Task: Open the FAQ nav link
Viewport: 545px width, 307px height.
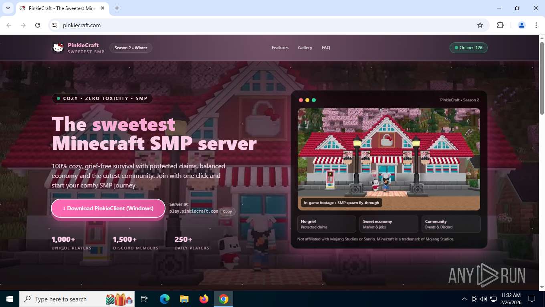Action: (326, 48)
